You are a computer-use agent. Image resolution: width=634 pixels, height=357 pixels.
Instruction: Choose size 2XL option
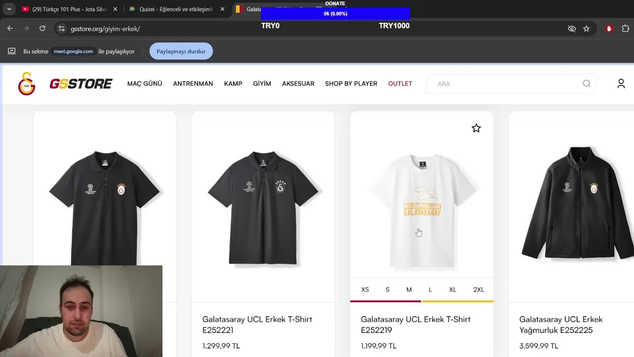pyautogui.click(x=478, y=290)
